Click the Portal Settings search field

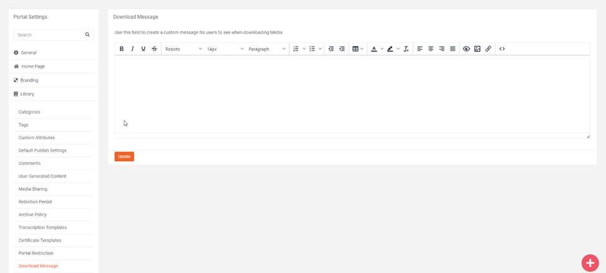click(47, 35)
